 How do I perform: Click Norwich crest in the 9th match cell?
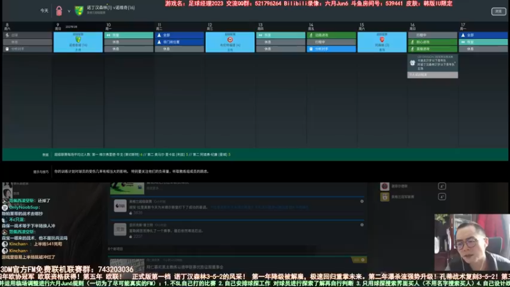coord(78,40)
